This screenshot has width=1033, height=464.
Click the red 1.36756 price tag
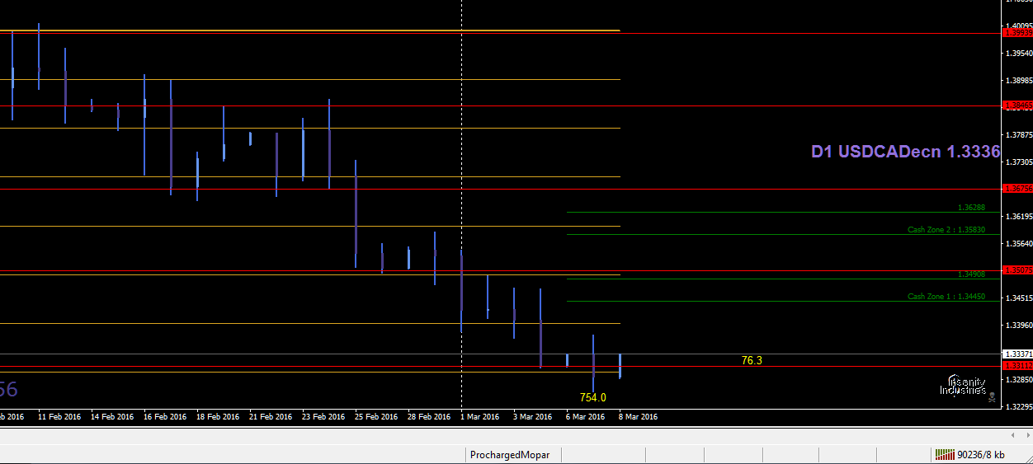1016,189
